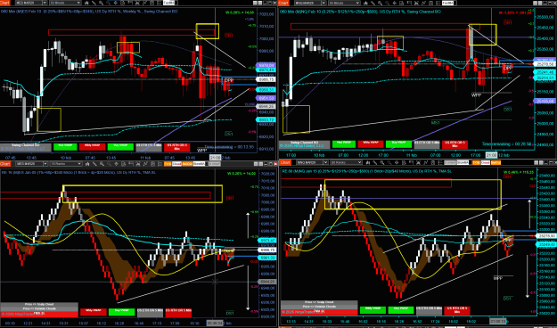Viewport: 557px width, 328px height.
Task: Toggle green Mid VWAP button on MES 60 Minute chart
Action: pyautogui.click(x=65, y=146)
